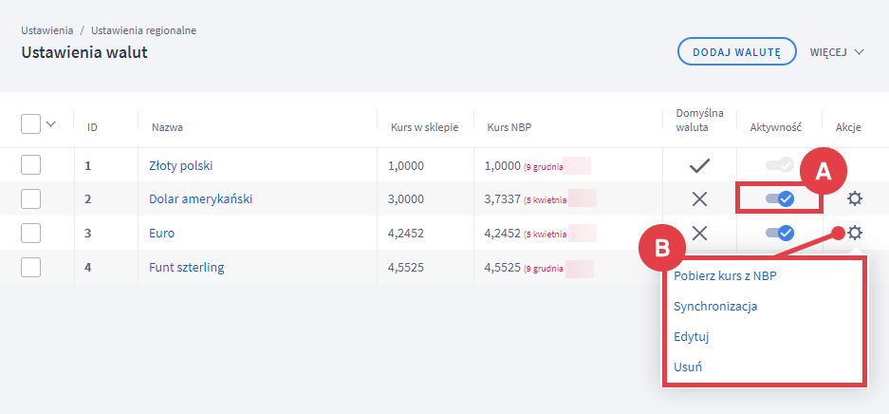Viewport: 889px width, 414px height.
Task: Click the Złoty polski activity switch
Action: click(x=779, y=165)
